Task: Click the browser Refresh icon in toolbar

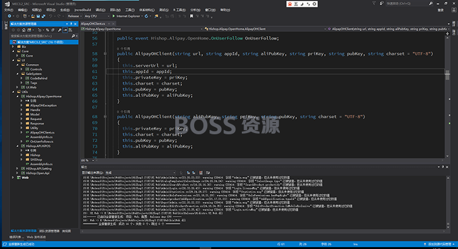Action: pyautogui.click(x=147, y=16)
